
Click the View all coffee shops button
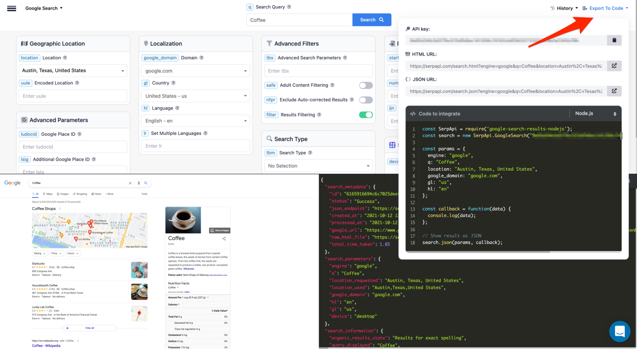[x=89, y=328]
